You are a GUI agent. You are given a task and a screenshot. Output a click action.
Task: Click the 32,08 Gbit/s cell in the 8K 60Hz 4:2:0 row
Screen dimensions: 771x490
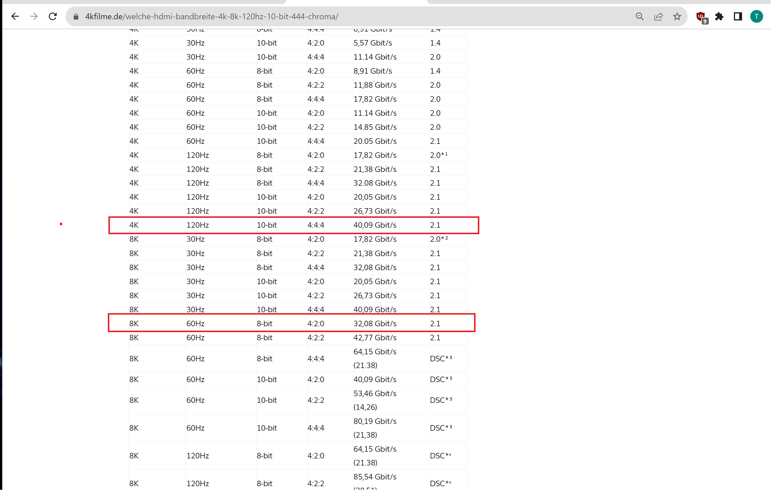click(x=375, y=323)
